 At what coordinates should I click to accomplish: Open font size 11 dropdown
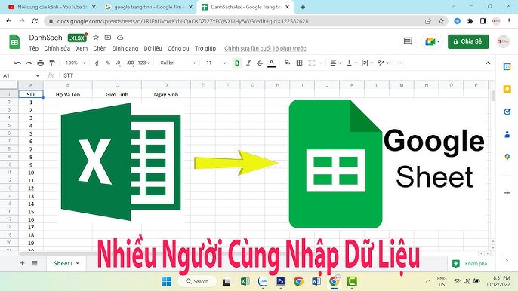pos(216,63)
